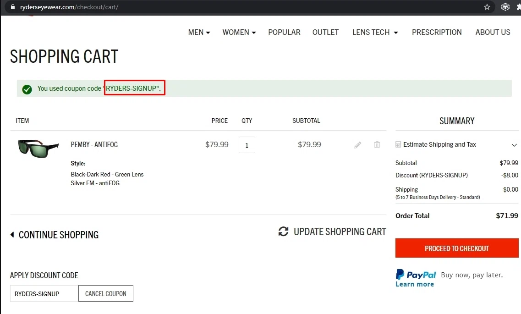Click the quantity input field
This screenshot has height=314, width=521.
pyautogui.click(x=247, y=145)
